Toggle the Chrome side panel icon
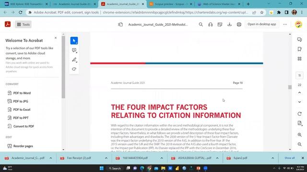Screen dimensions: 307x172 (286, 12)
